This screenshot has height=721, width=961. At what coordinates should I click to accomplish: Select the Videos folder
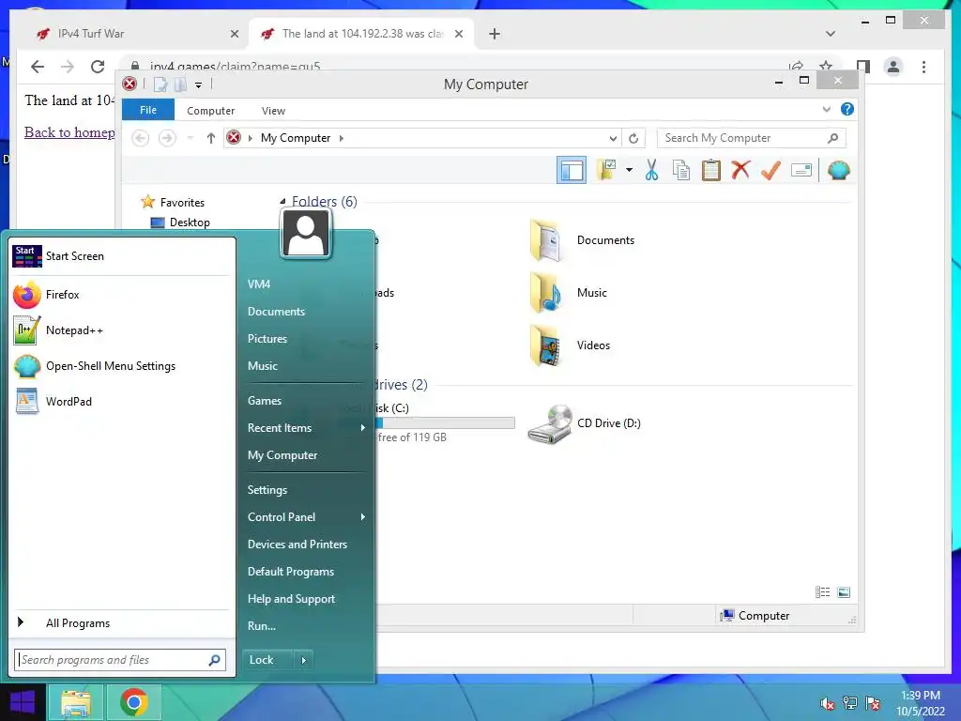(570, 345)
